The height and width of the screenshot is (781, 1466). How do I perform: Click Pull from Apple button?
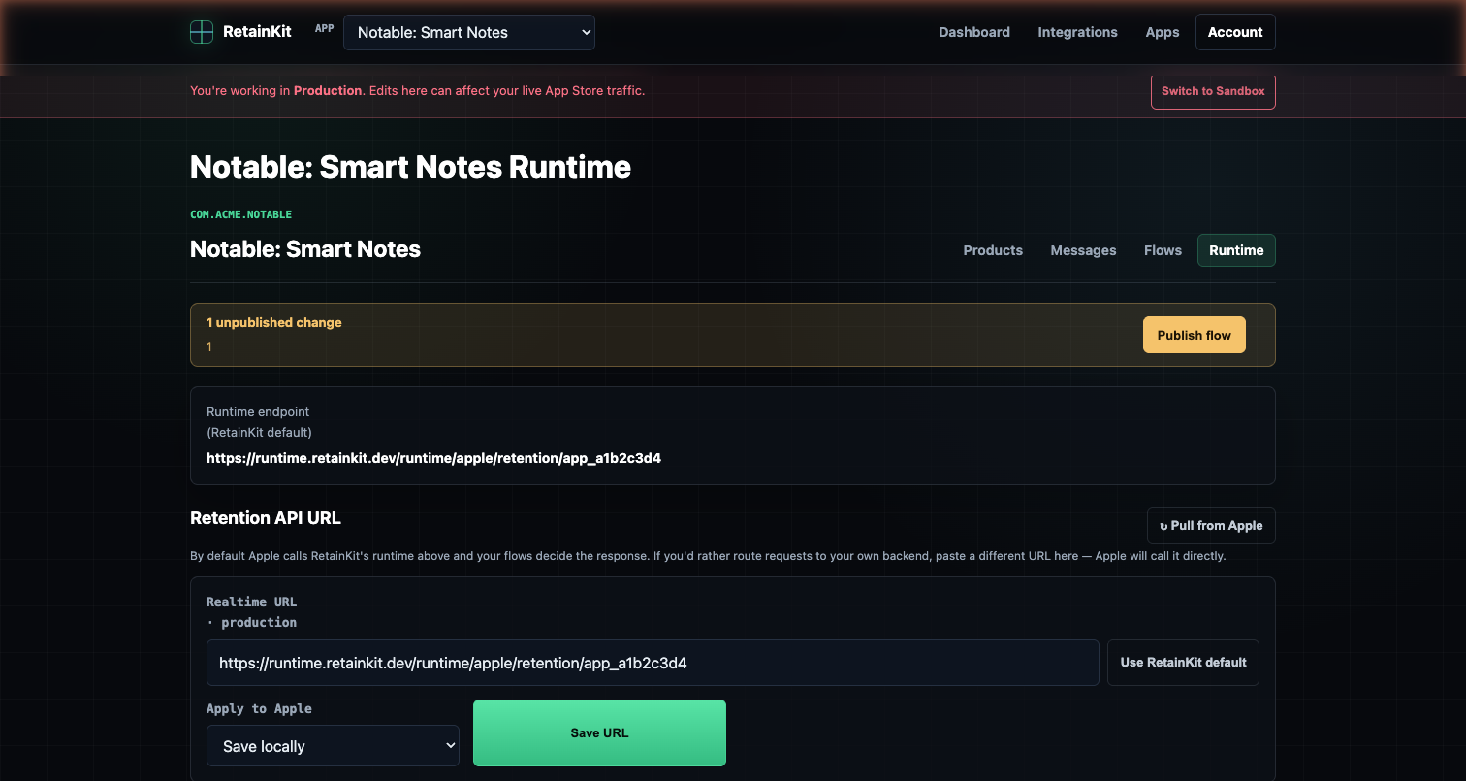point(1211,526)
